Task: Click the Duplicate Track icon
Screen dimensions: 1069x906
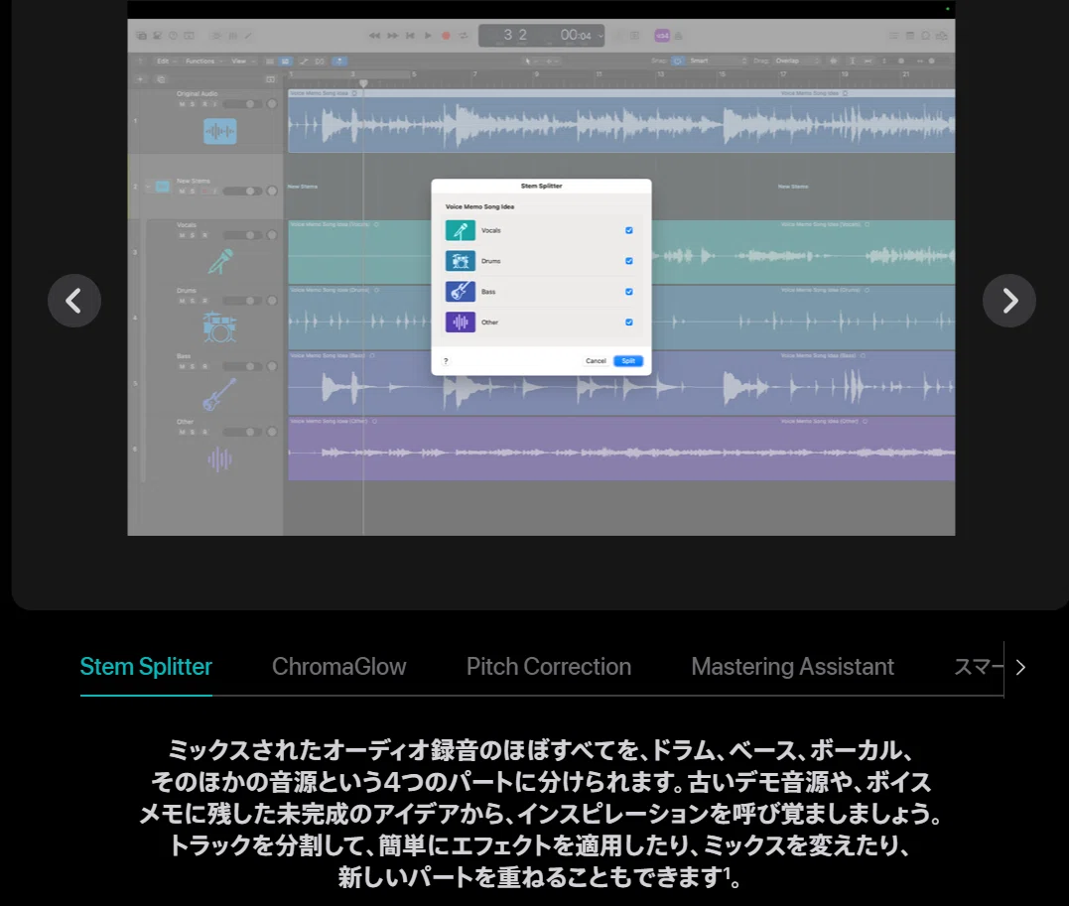Action: click(x=161, y=79)
